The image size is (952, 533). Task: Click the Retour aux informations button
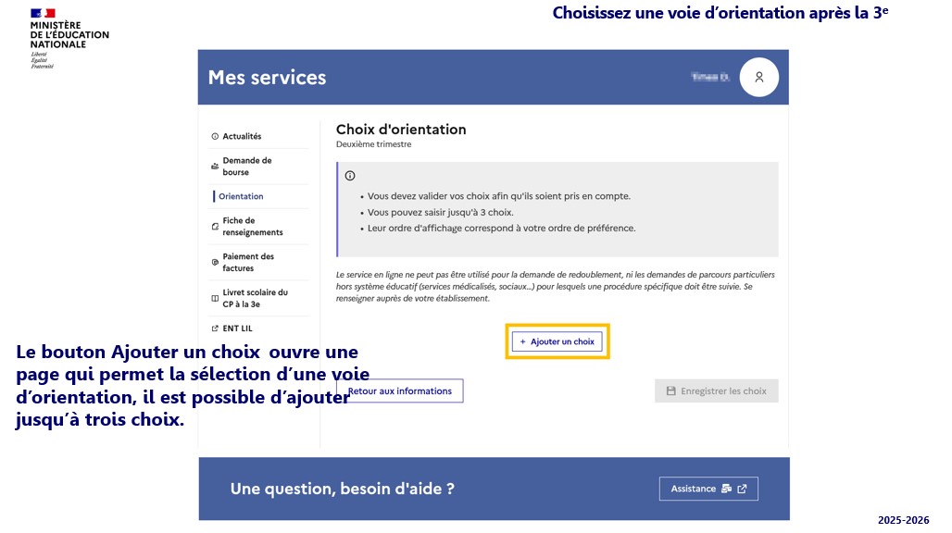400,391
